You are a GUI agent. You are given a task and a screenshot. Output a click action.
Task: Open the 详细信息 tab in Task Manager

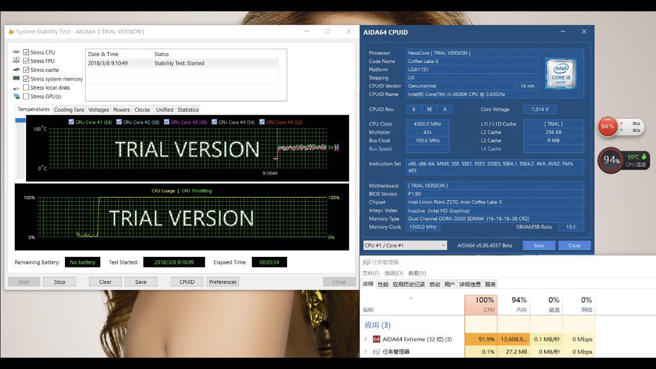[x=470, y=284]
